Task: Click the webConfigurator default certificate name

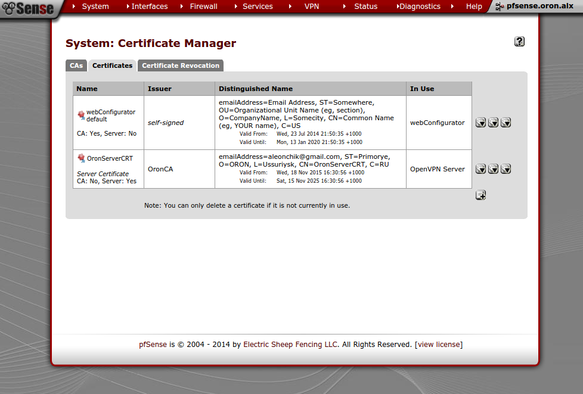Action: [111, 115]
